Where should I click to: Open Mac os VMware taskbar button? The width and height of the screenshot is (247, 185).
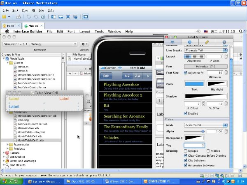click(x=45, y=182)
